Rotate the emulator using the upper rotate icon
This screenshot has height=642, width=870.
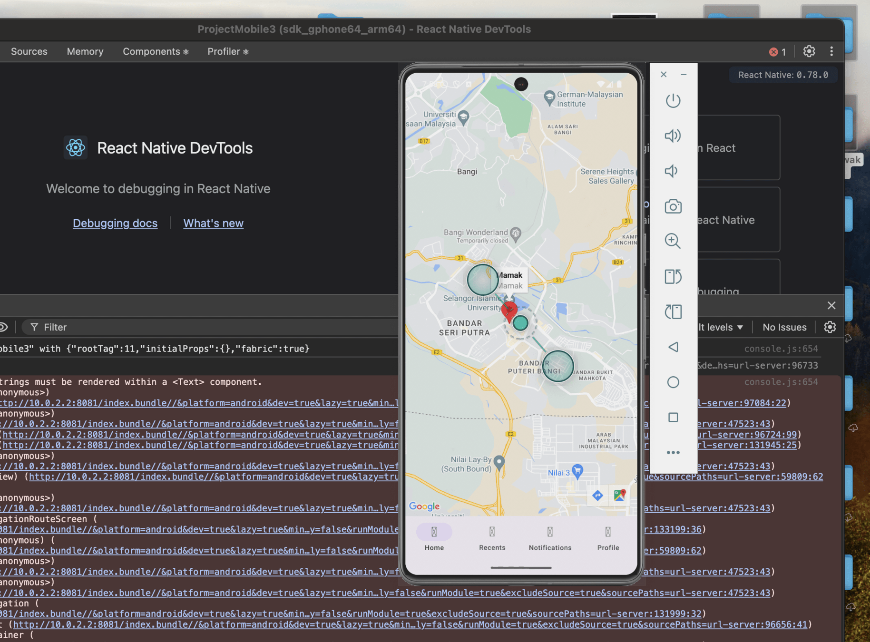point(673,276)
